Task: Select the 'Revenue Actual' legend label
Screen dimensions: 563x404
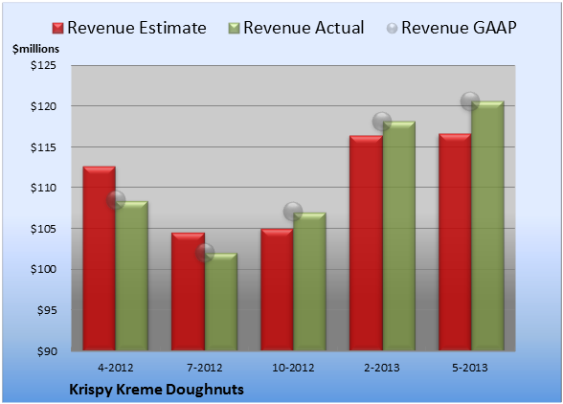Action: point(304,28)
